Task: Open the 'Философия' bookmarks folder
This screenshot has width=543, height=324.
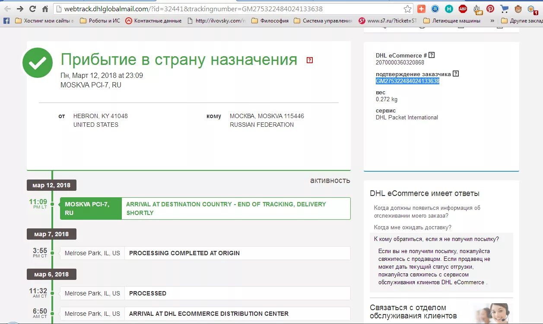Action: pyautogui.click(x=270, y=20)
